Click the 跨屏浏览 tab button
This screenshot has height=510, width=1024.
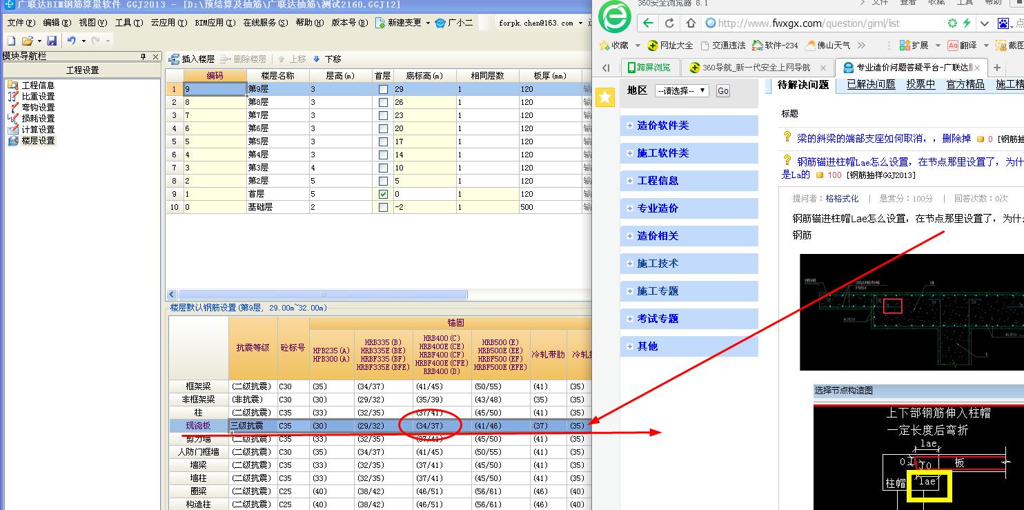coord(649,68)
